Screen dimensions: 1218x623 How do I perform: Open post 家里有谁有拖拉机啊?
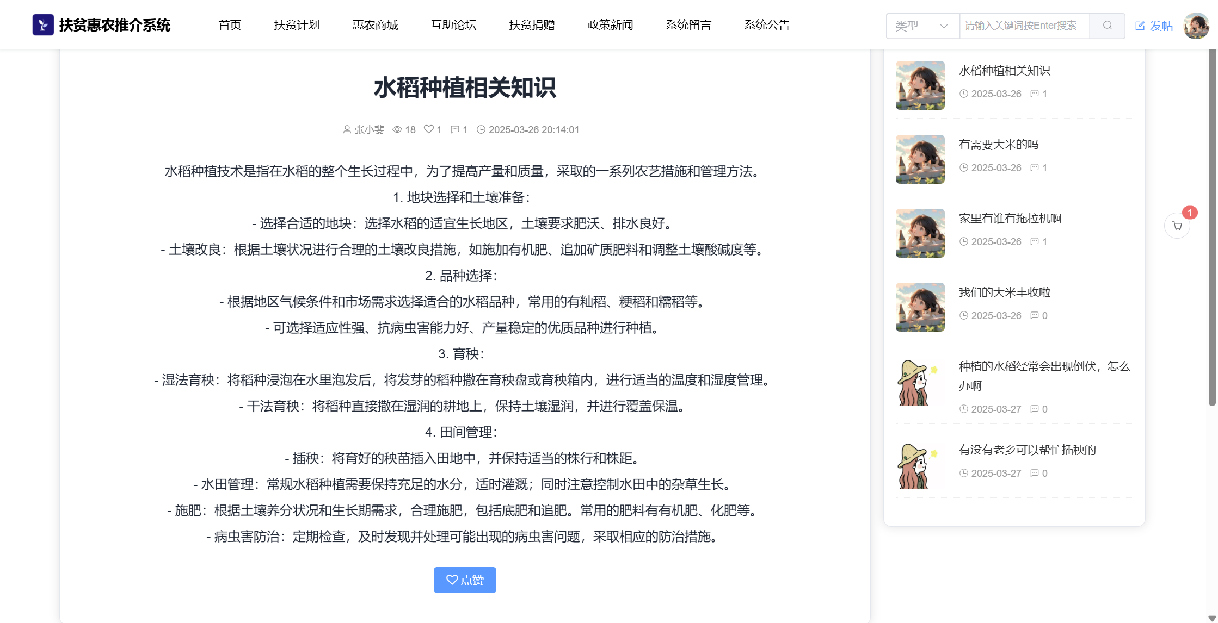[1010, 219]
